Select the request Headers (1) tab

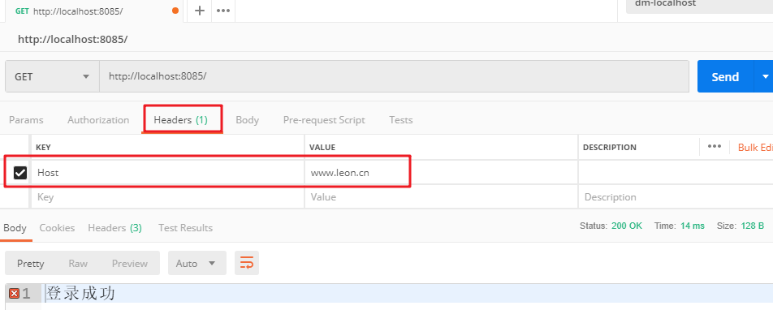[181, 120]
